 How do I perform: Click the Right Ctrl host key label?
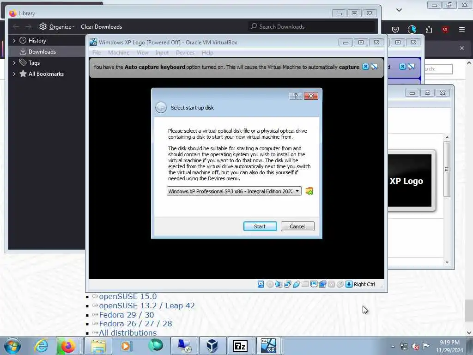coord(364,284)
